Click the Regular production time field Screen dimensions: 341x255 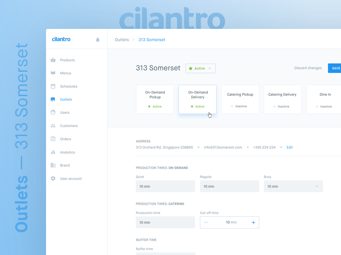[x=229, y=186]
